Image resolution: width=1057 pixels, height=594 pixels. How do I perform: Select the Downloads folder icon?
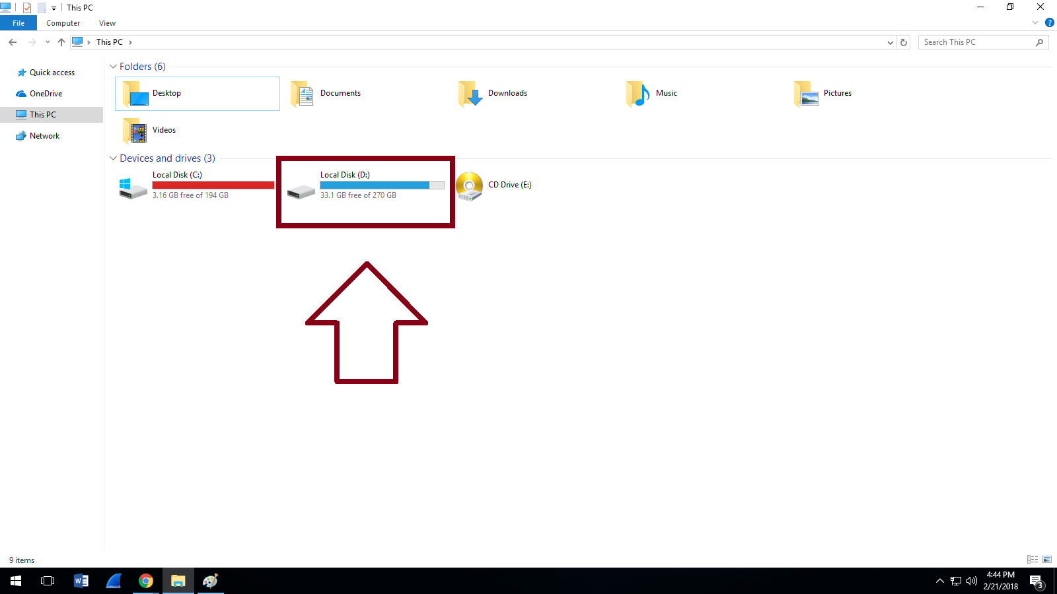coord(470,94)
